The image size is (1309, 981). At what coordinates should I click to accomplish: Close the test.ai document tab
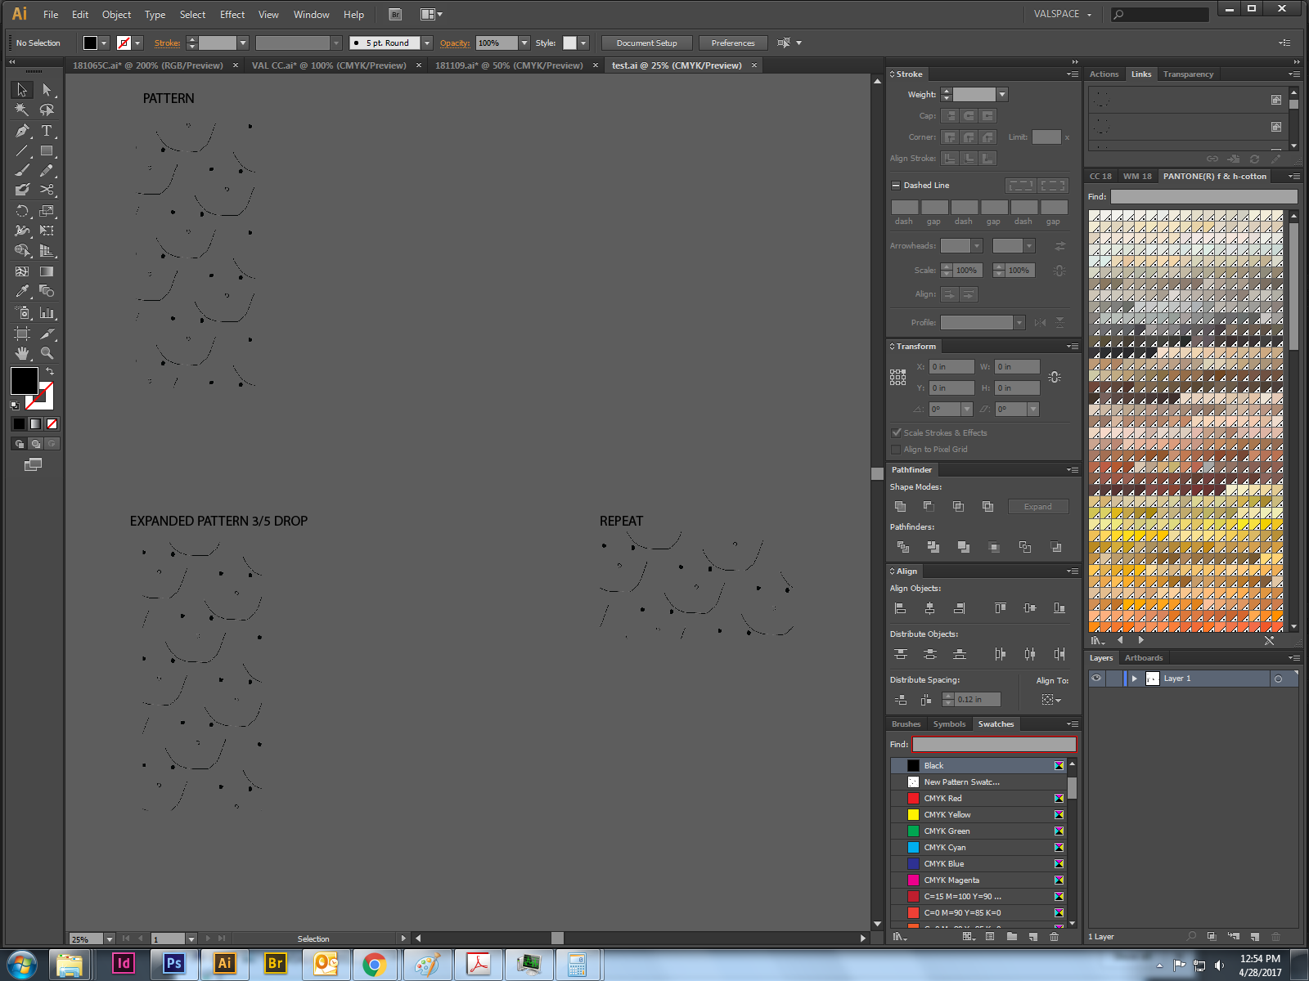coord(753,65)
